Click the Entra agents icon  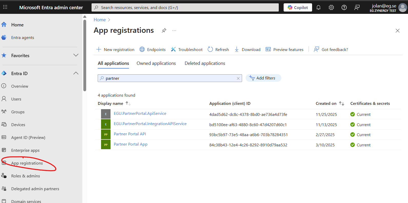pos(4,37)
